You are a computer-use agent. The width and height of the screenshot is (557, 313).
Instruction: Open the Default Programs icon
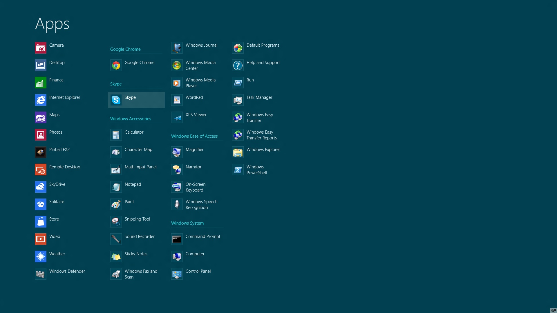[x=238, y=48]
